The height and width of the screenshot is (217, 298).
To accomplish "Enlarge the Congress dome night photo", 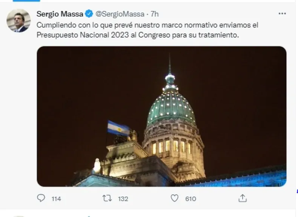I will coord(161,116).
